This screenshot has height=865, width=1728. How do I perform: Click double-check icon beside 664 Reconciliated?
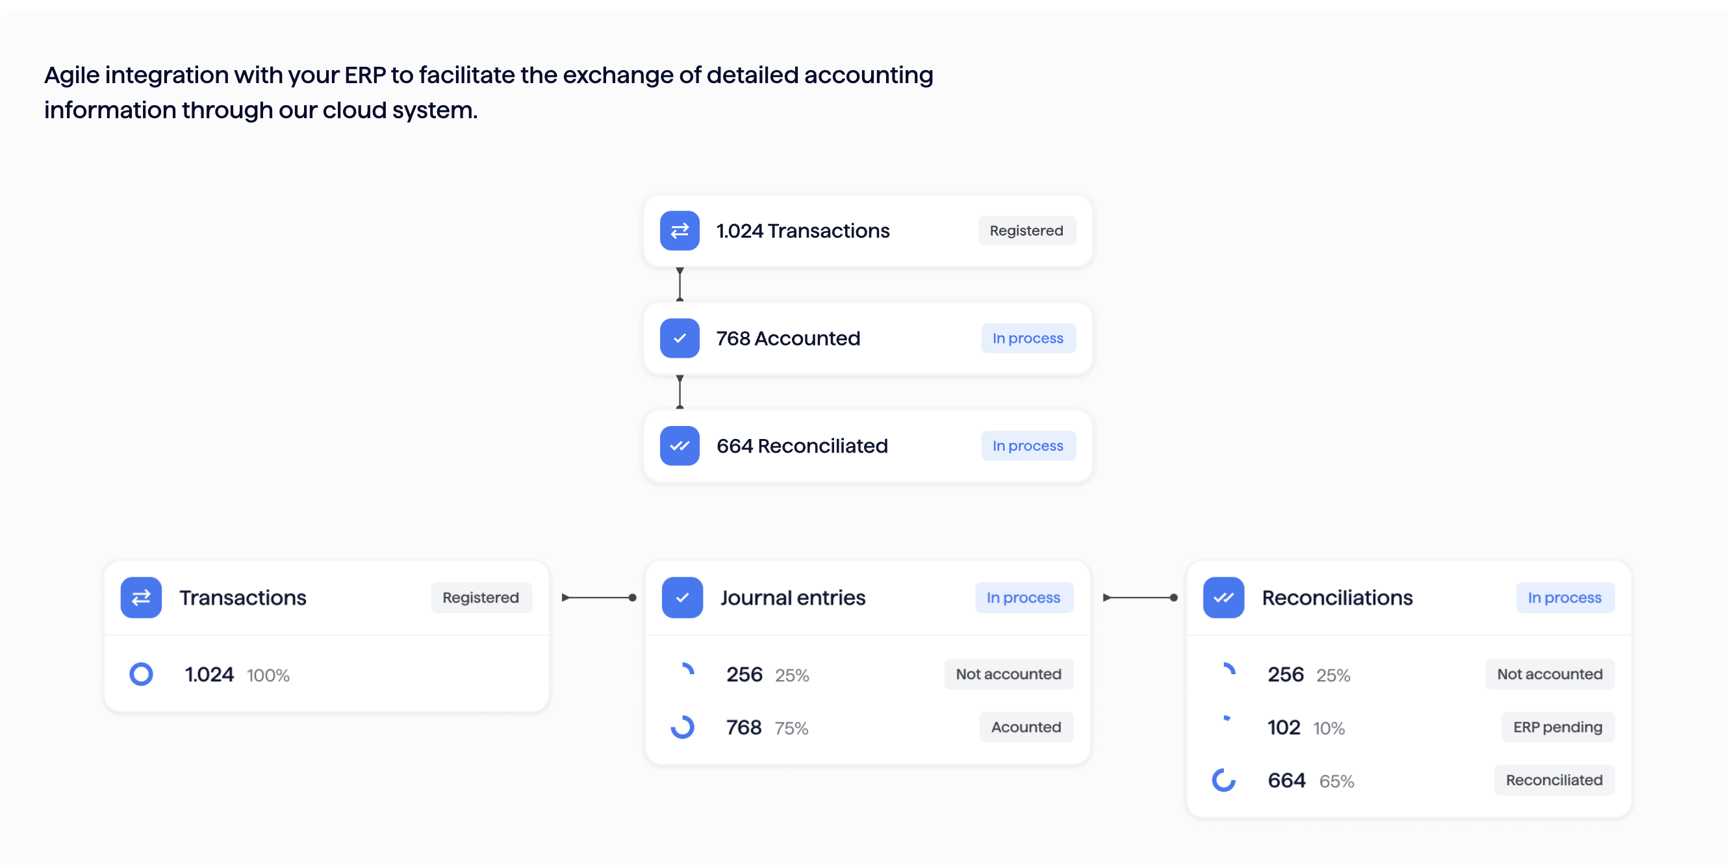pos(680,446)
